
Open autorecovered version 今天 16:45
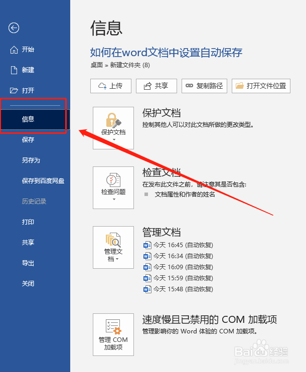[178, 245]
